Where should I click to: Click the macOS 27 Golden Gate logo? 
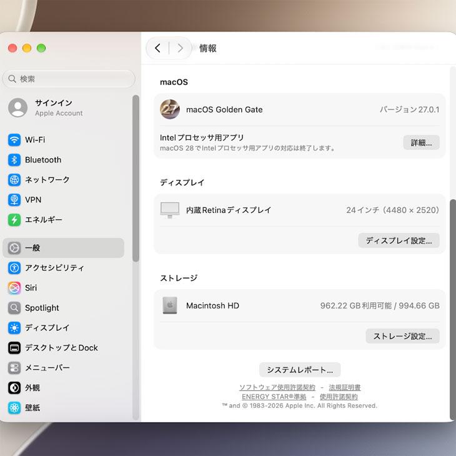[170, 109]
